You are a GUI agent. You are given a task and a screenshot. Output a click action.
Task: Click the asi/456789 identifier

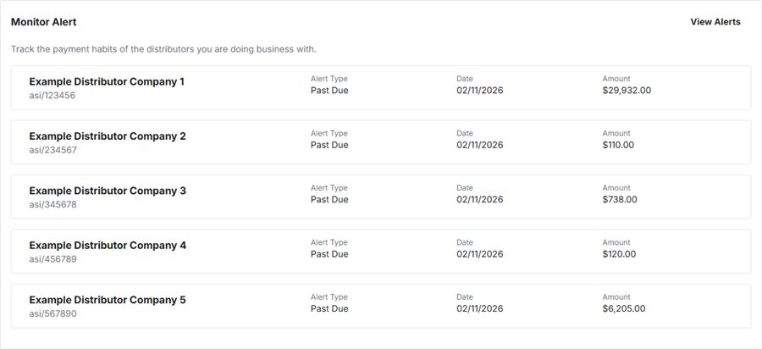coord(52,259)
